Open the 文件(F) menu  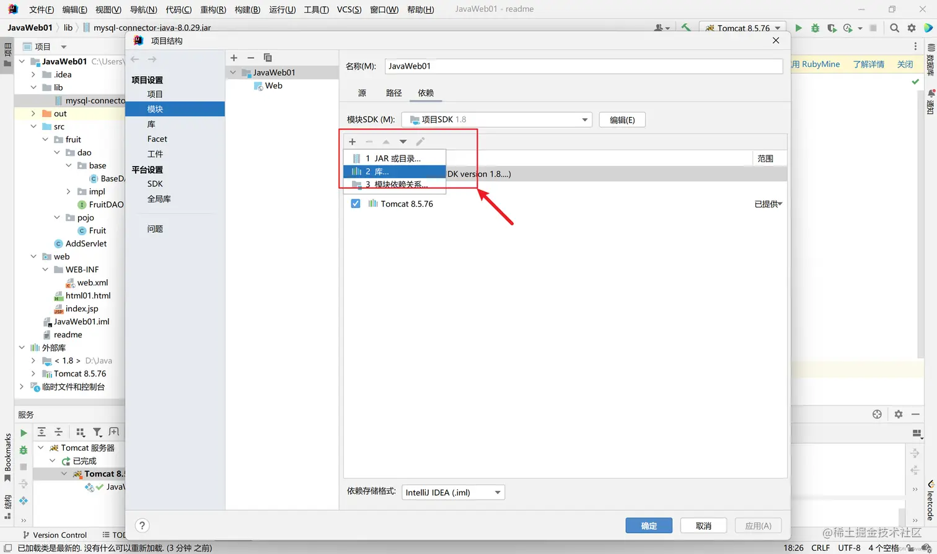pyautogui.click(x=42, y=9)
